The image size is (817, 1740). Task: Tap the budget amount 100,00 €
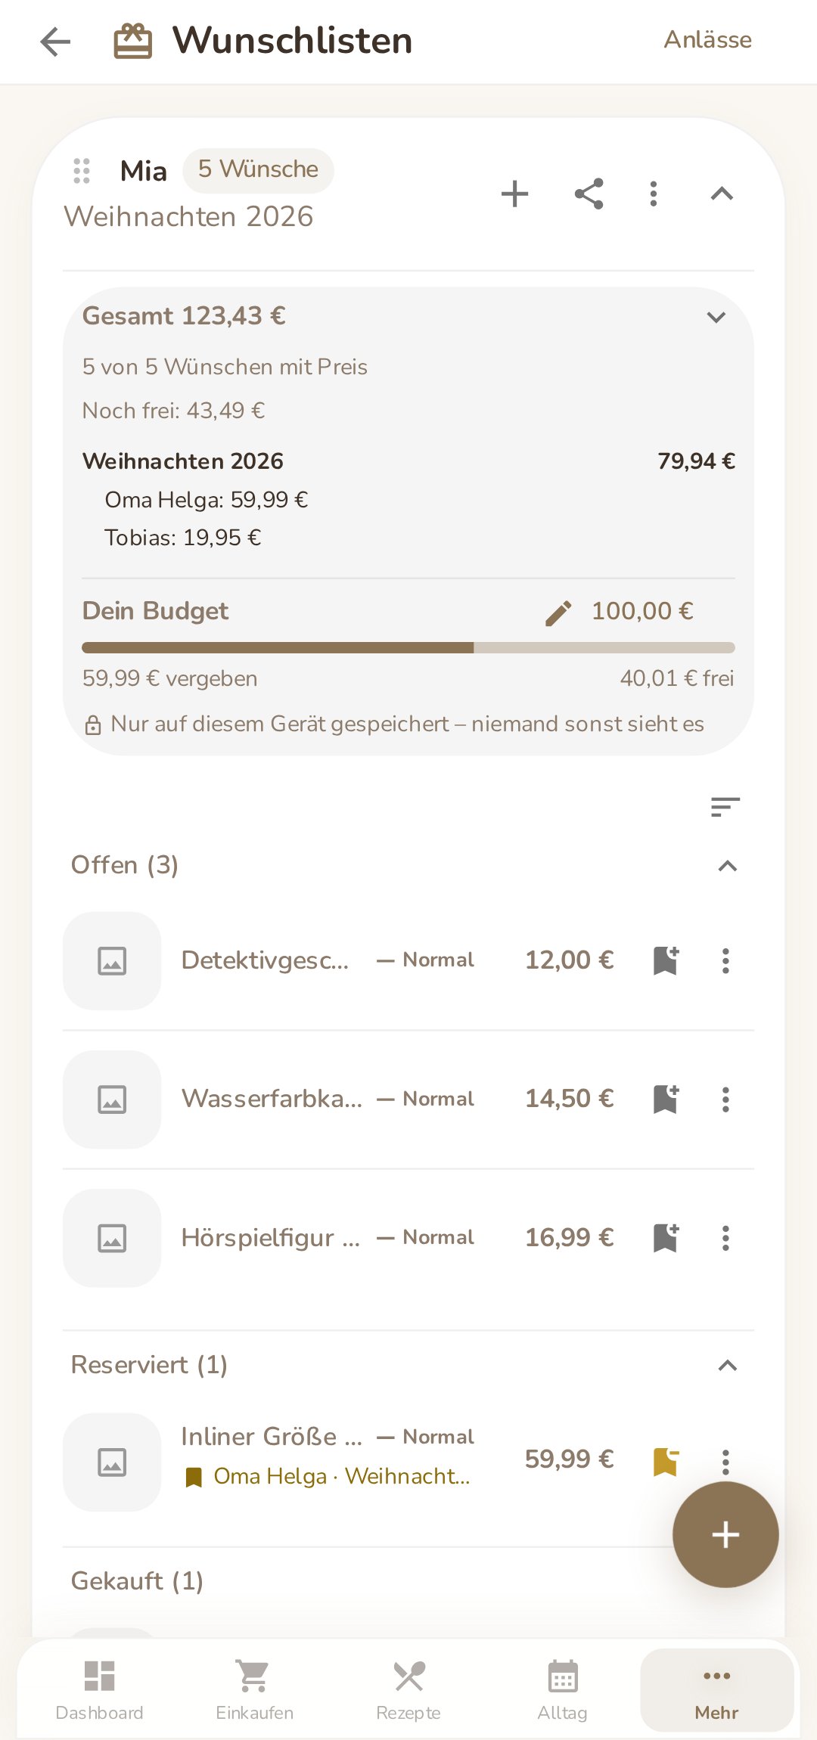[x=642, y=611]
